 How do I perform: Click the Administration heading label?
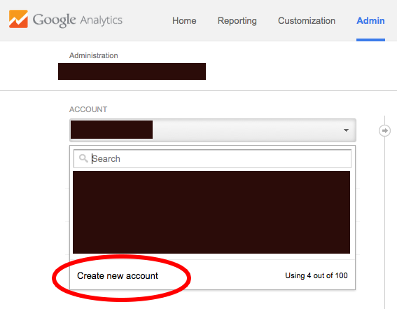point(93,55)
